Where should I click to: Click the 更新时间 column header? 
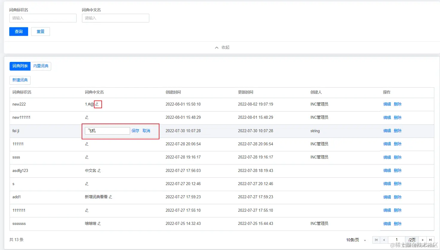(246, 92)
